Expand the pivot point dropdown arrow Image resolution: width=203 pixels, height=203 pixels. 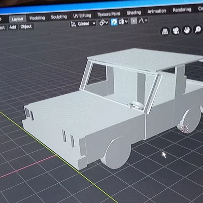coord(107,22)
